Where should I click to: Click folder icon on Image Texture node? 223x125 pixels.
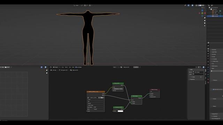[102, 98]
